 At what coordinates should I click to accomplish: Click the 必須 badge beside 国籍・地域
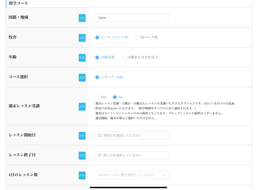tap(82, 18)
